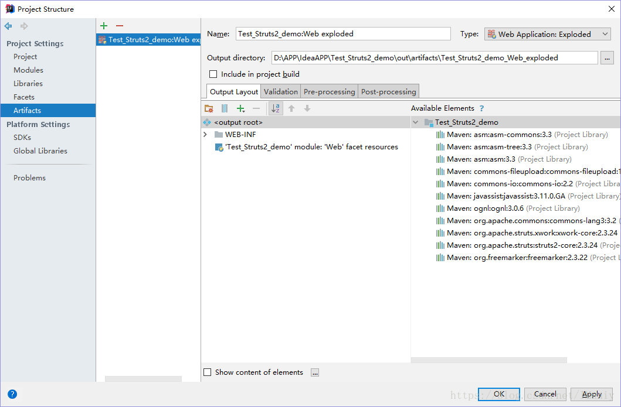Click the remove element minus in layout toolbar

click(x=256, y=108)
